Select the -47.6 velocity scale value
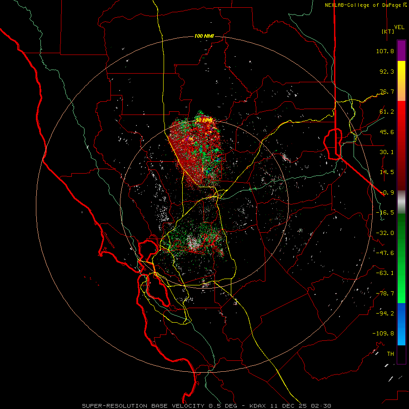409x409 pixels. coord(385,253)
